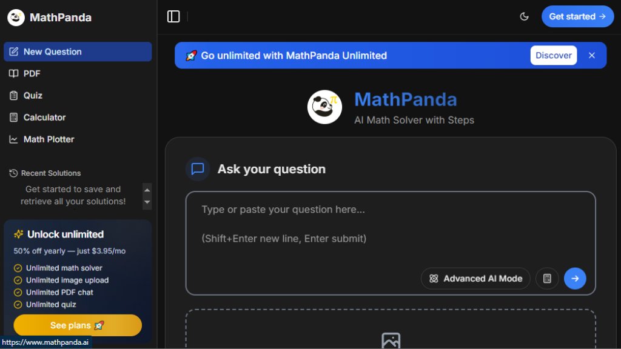
Task: Click the MathPanda title heading
Action: pyautogui.click(x=406, y=99)
